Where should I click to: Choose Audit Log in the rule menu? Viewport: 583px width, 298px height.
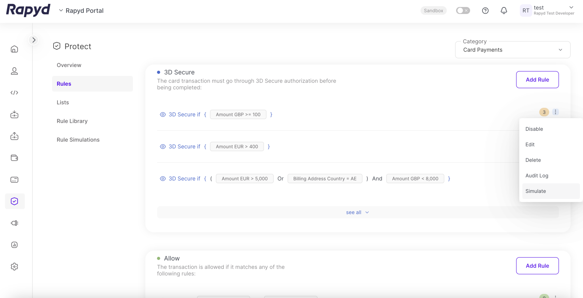[537, 175]
